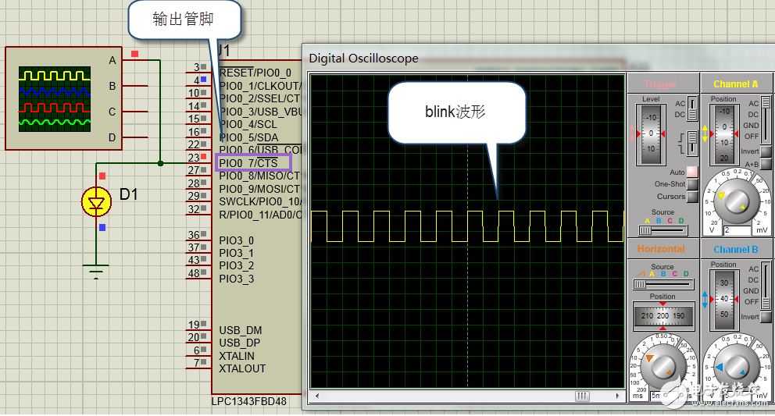775x416 pixels.
Task: Switch Channel A coupling selector slider
Action: [766, 119]
